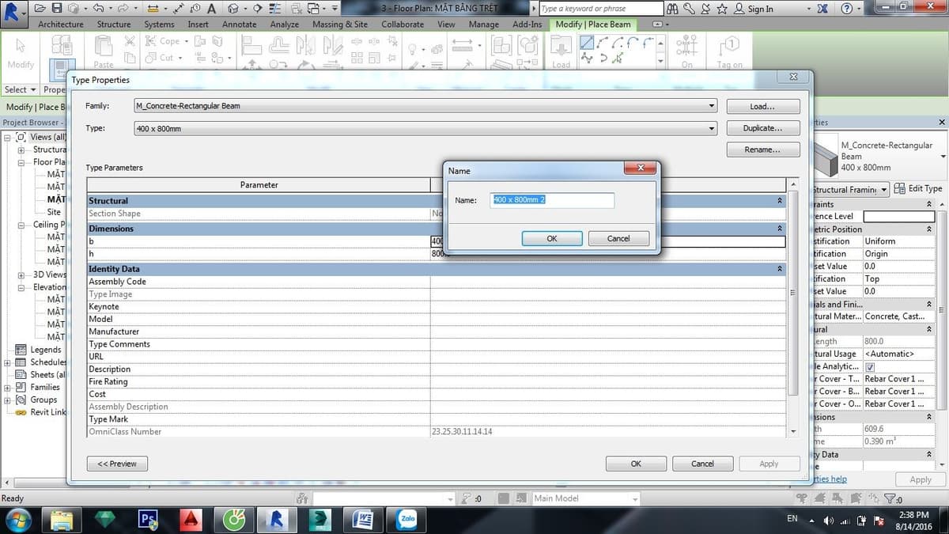Cancel the Name dialog
The image size is (949, 534).
[618, 238]
